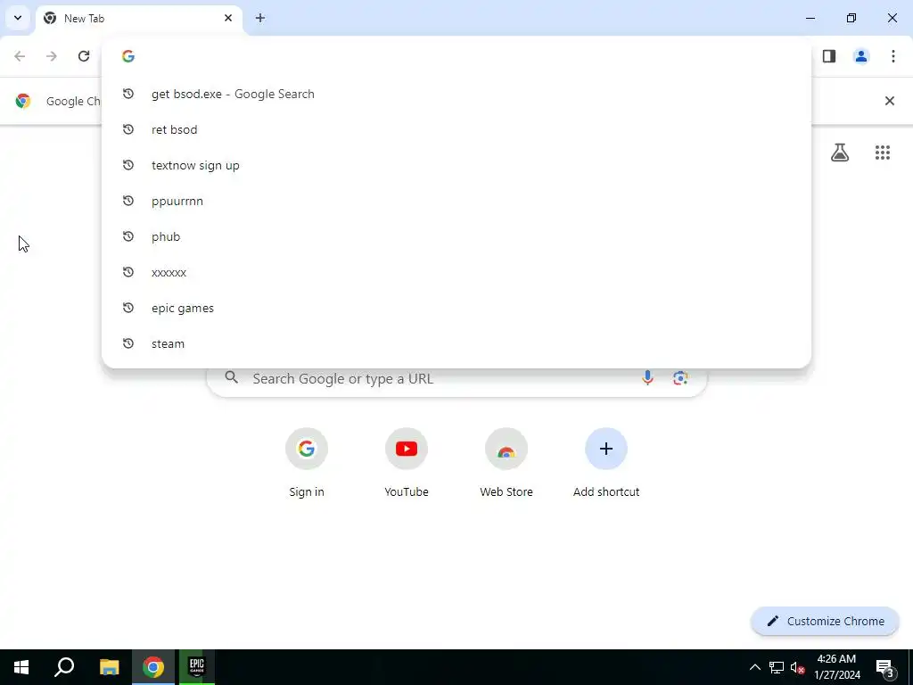Image resolution: width=913 pixels, height=685 pixels.
Task: Click Chrome icon in the taskbar
Action: (153, 667)
